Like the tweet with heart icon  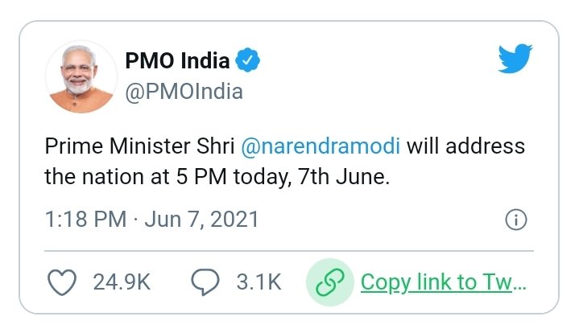[x=62, y=282]
